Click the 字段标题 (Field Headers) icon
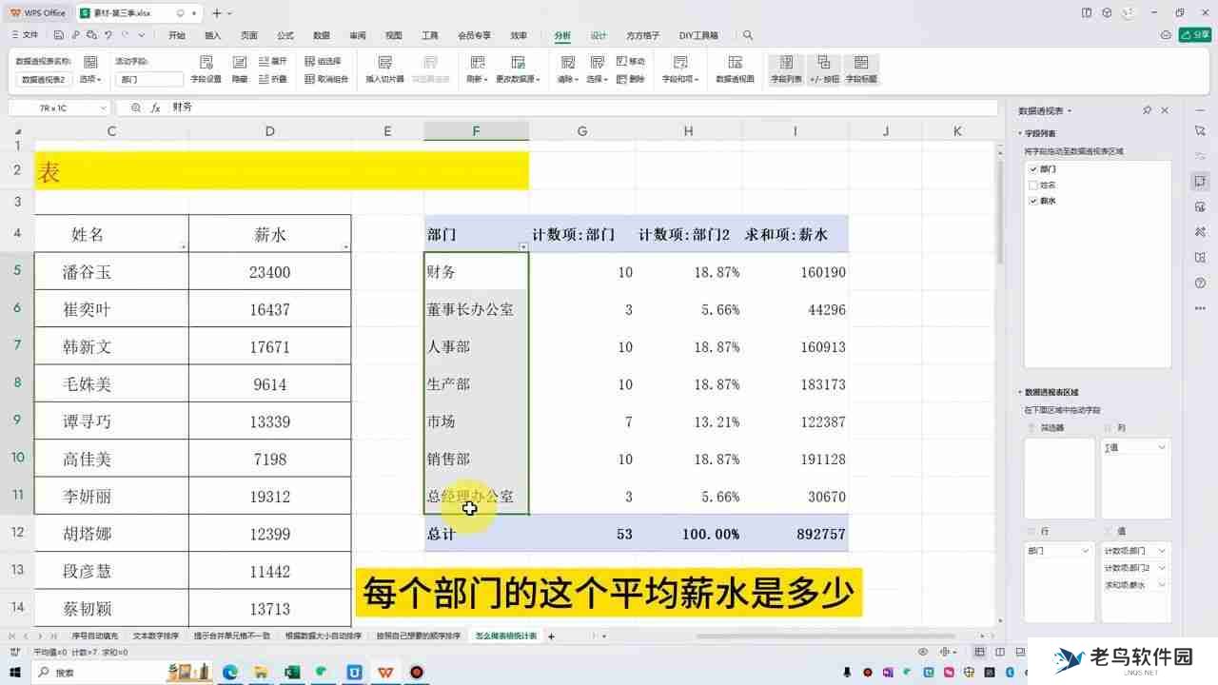The image size is (1218, 685). click(861, 67)
